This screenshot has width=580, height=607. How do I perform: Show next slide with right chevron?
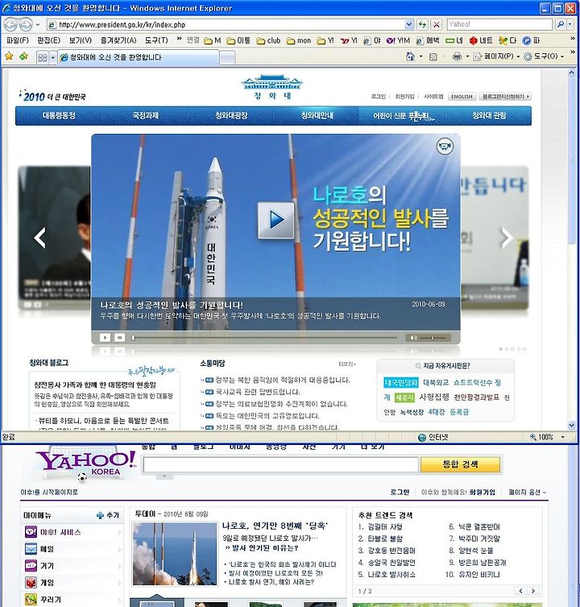pos(507,237)
